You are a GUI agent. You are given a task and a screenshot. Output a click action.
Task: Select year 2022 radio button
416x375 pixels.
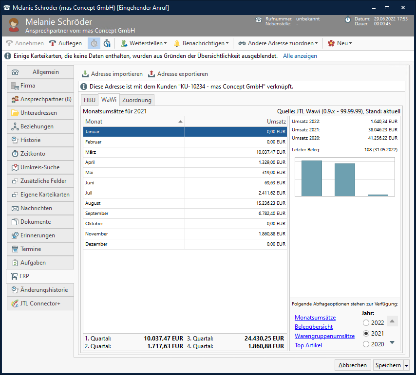pos(366,323)
